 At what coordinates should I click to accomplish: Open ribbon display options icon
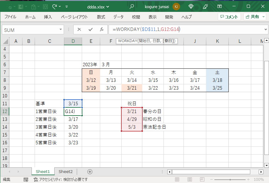220,6
